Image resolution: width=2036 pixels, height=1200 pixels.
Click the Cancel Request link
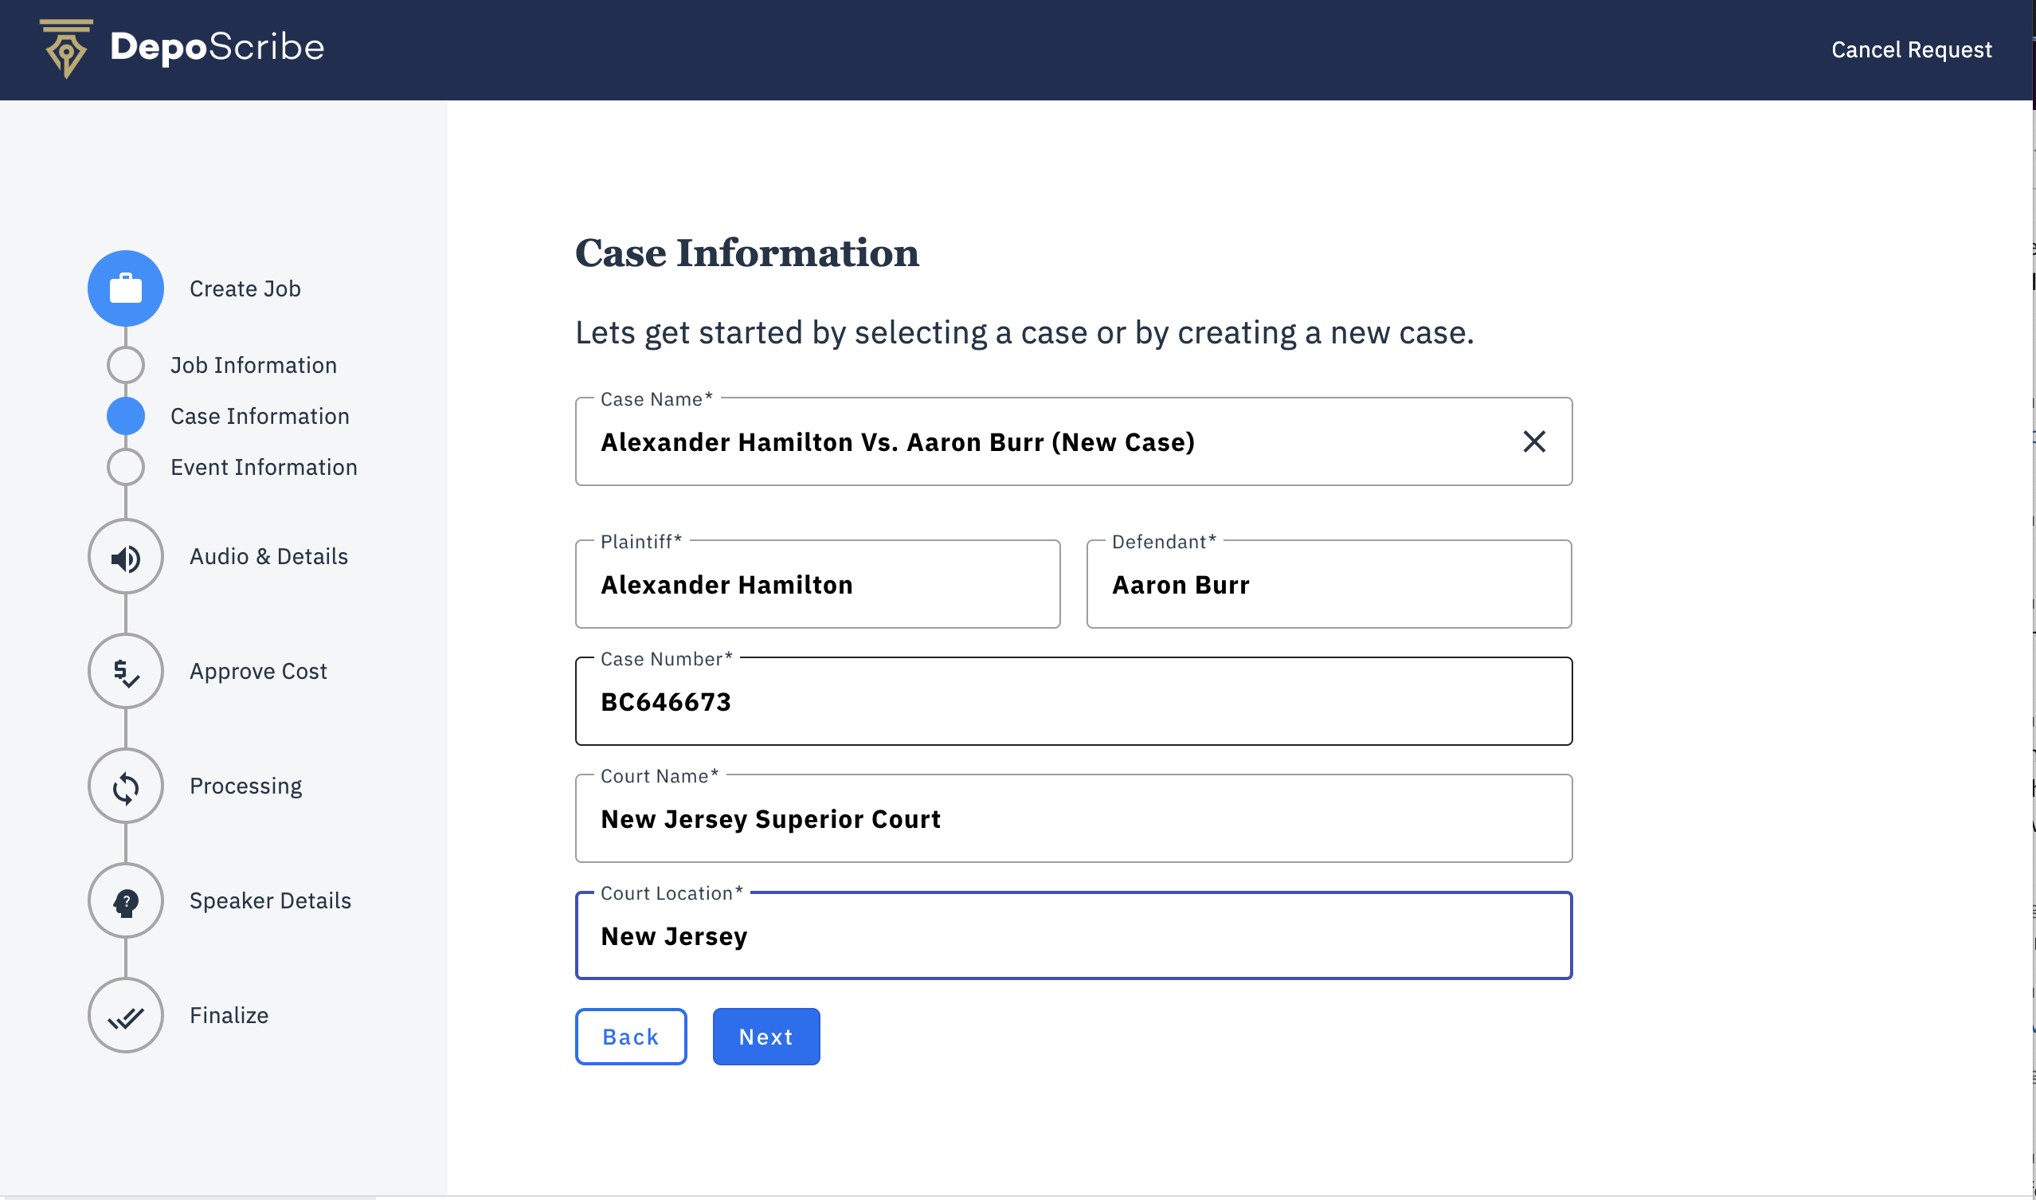(1911, 50)
